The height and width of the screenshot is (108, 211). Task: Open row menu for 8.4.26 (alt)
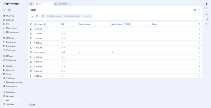point(199,71)
